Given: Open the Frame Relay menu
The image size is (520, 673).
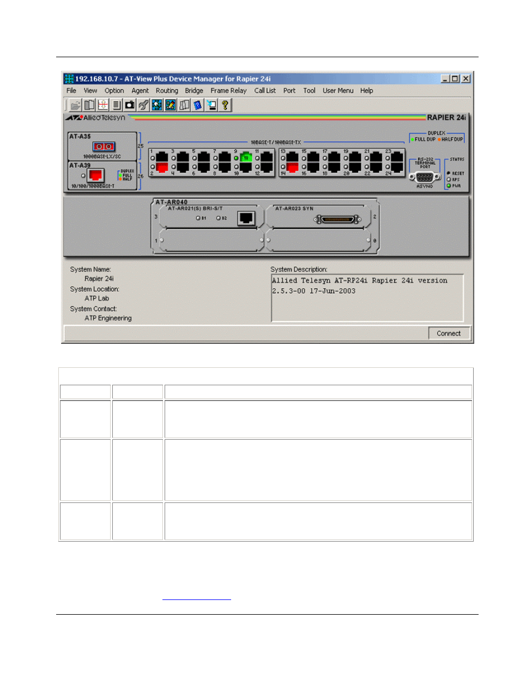Looking at the screenshot, I should tap(228, 91).
